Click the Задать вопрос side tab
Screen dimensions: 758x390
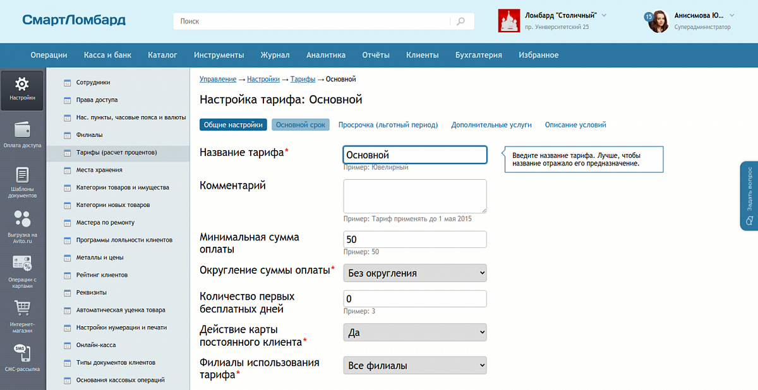749,196
